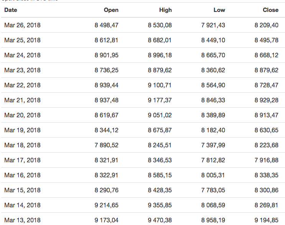Click close value 8 300,86
Viewport: 285px width, 225px height.
266,190
